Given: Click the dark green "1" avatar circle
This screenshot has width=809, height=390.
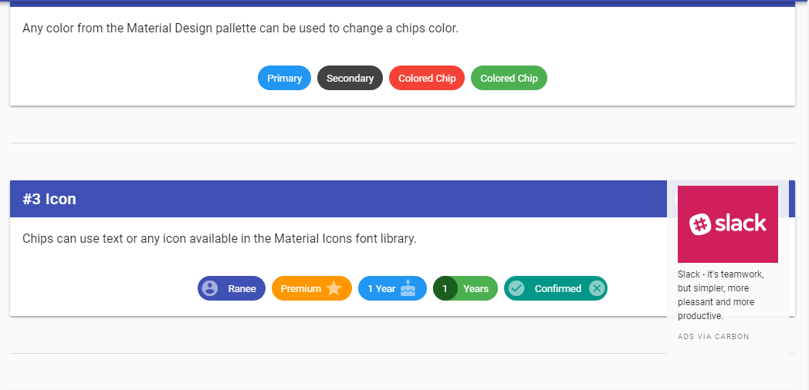Looking at the screenshot, I should [445, 288].
